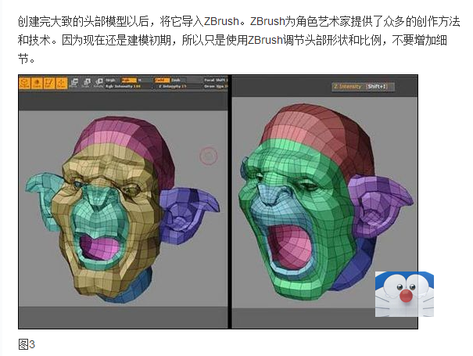Select the gray Rotate tool icon
The width and height of the screenshot is (473, 356).
99,82
